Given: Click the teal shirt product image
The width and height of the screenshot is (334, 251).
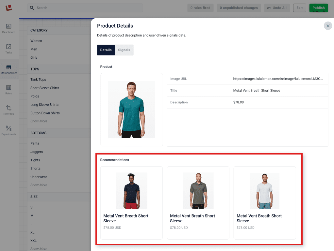Looking at the screenshot, I should click(131, 110).
